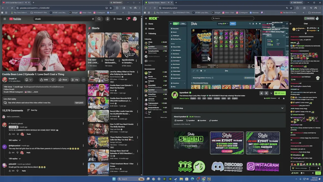Screen dimensions: 323x182
Task: Open the chat emote picker in the message box
Action: point(318,168)
